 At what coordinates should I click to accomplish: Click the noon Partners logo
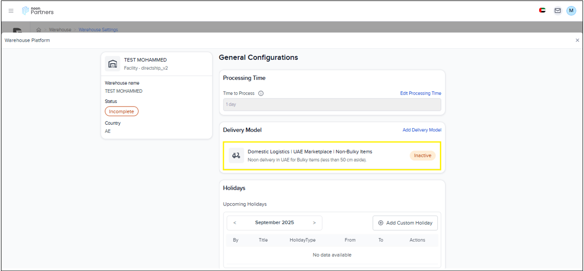38,11
